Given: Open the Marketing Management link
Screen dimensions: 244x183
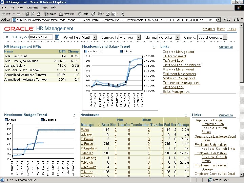Looking at the screenshot, I should [179, 78].
